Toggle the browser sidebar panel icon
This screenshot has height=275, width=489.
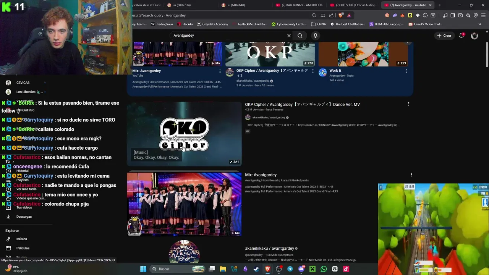453,15
